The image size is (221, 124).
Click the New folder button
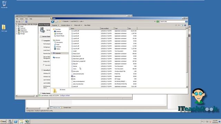tap(87, 25)
